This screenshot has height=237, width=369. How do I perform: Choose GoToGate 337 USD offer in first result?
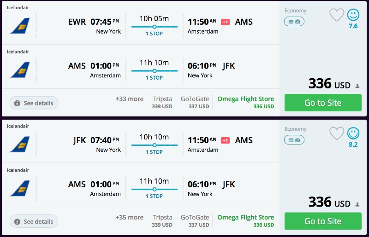[195, 102]
